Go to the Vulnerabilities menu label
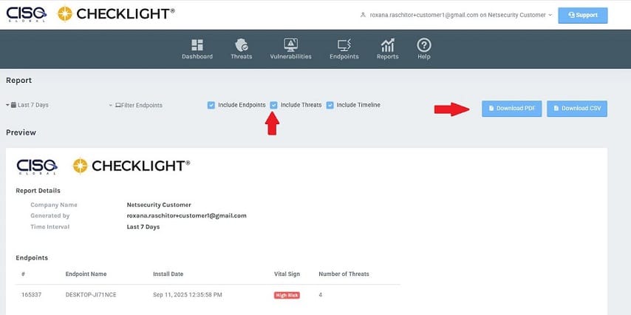Screen dimensions: 631x315 [290, 57]
